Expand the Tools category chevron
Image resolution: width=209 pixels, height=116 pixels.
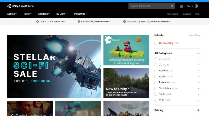tap(199, 94)
